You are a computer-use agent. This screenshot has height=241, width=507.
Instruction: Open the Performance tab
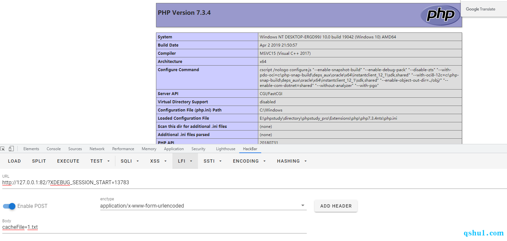click(x=123, y=149)
